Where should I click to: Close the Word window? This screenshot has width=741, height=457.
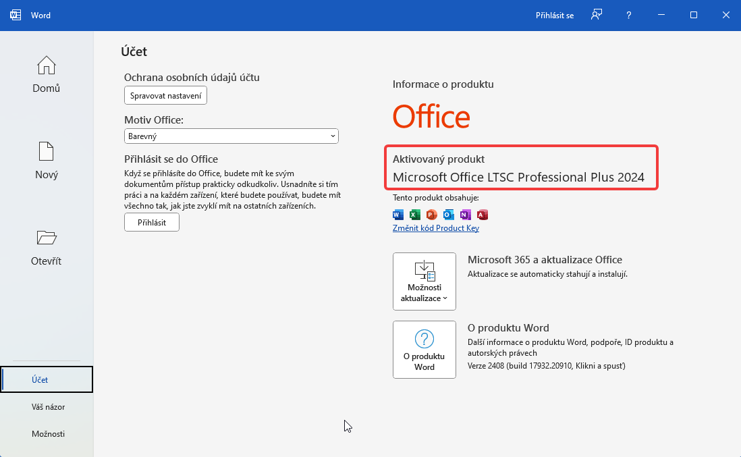pos(726,15)
